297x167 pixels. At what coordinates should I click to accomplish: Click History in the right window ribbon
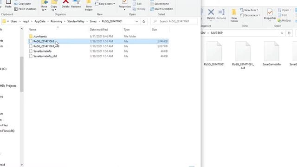[x=284, y=20]
